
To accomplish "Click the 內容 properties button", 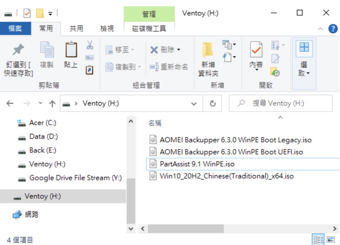I will pyautogui.click(x=256, y=55).
